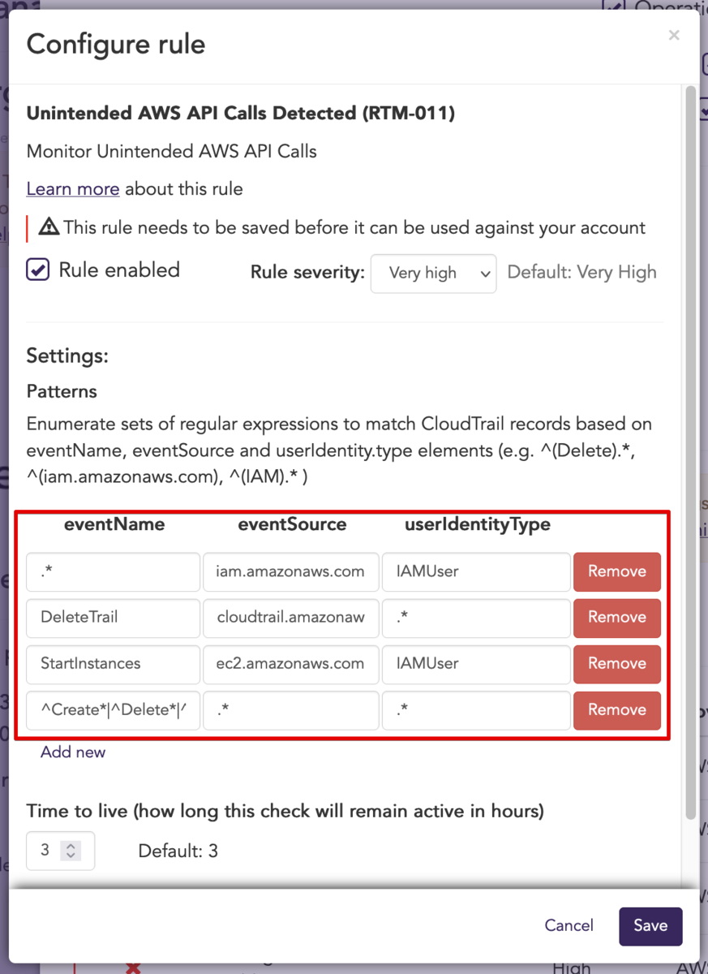Remove the iam.amazonaws.com pattern row
The width and height of the screenshot is (708, 974).
pyautogui.click(x=617, y=571)
